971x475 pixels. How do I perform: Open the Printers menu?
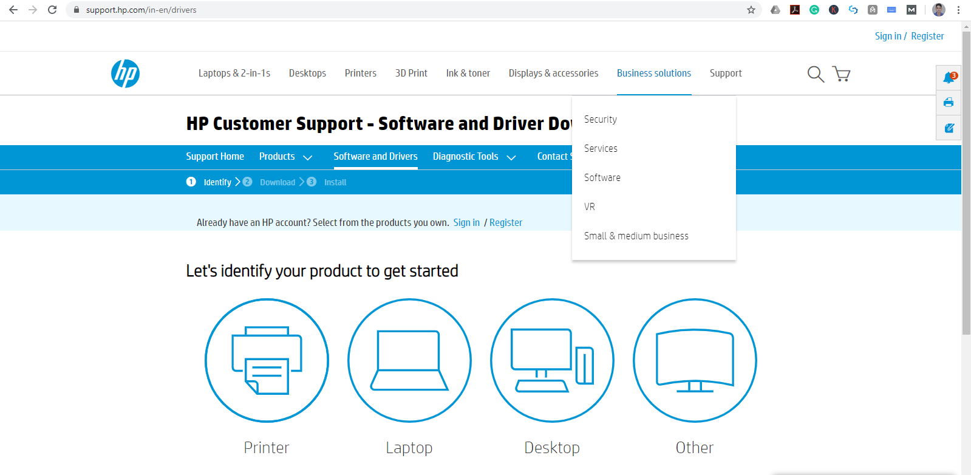coord(361,73)
